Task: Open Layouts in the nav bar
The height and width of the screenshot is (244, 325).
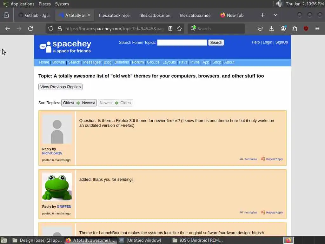Action: 169,62
